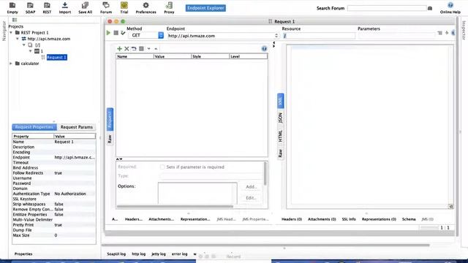Switch to Request Params tab
The height and width of the screenshot is (263, 468).
click(x=76, y=127)
